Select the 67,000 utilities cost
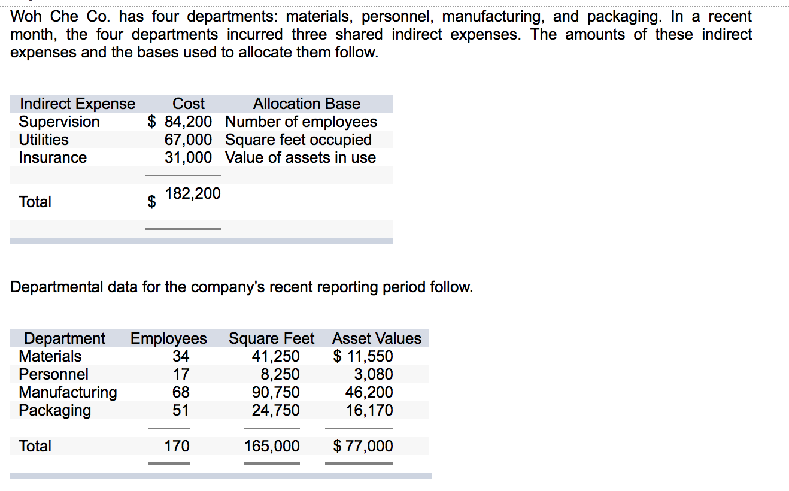 coord(188,140)
